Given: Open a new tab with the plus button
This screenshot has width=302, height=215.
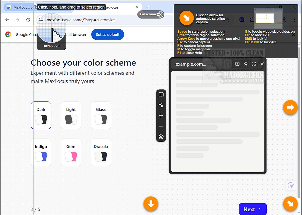Looking at the screenshot, I should pos(148,7).
